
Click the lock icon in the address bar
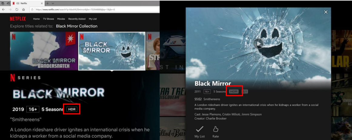click(x=32, y=10)
